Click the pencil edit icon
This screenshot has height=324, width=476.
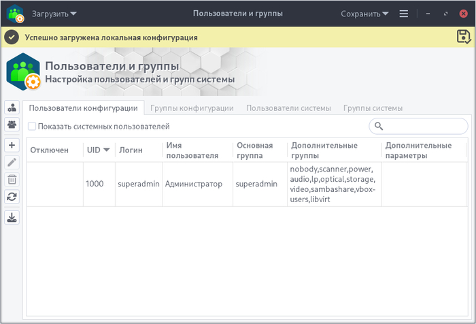point(12,162)
